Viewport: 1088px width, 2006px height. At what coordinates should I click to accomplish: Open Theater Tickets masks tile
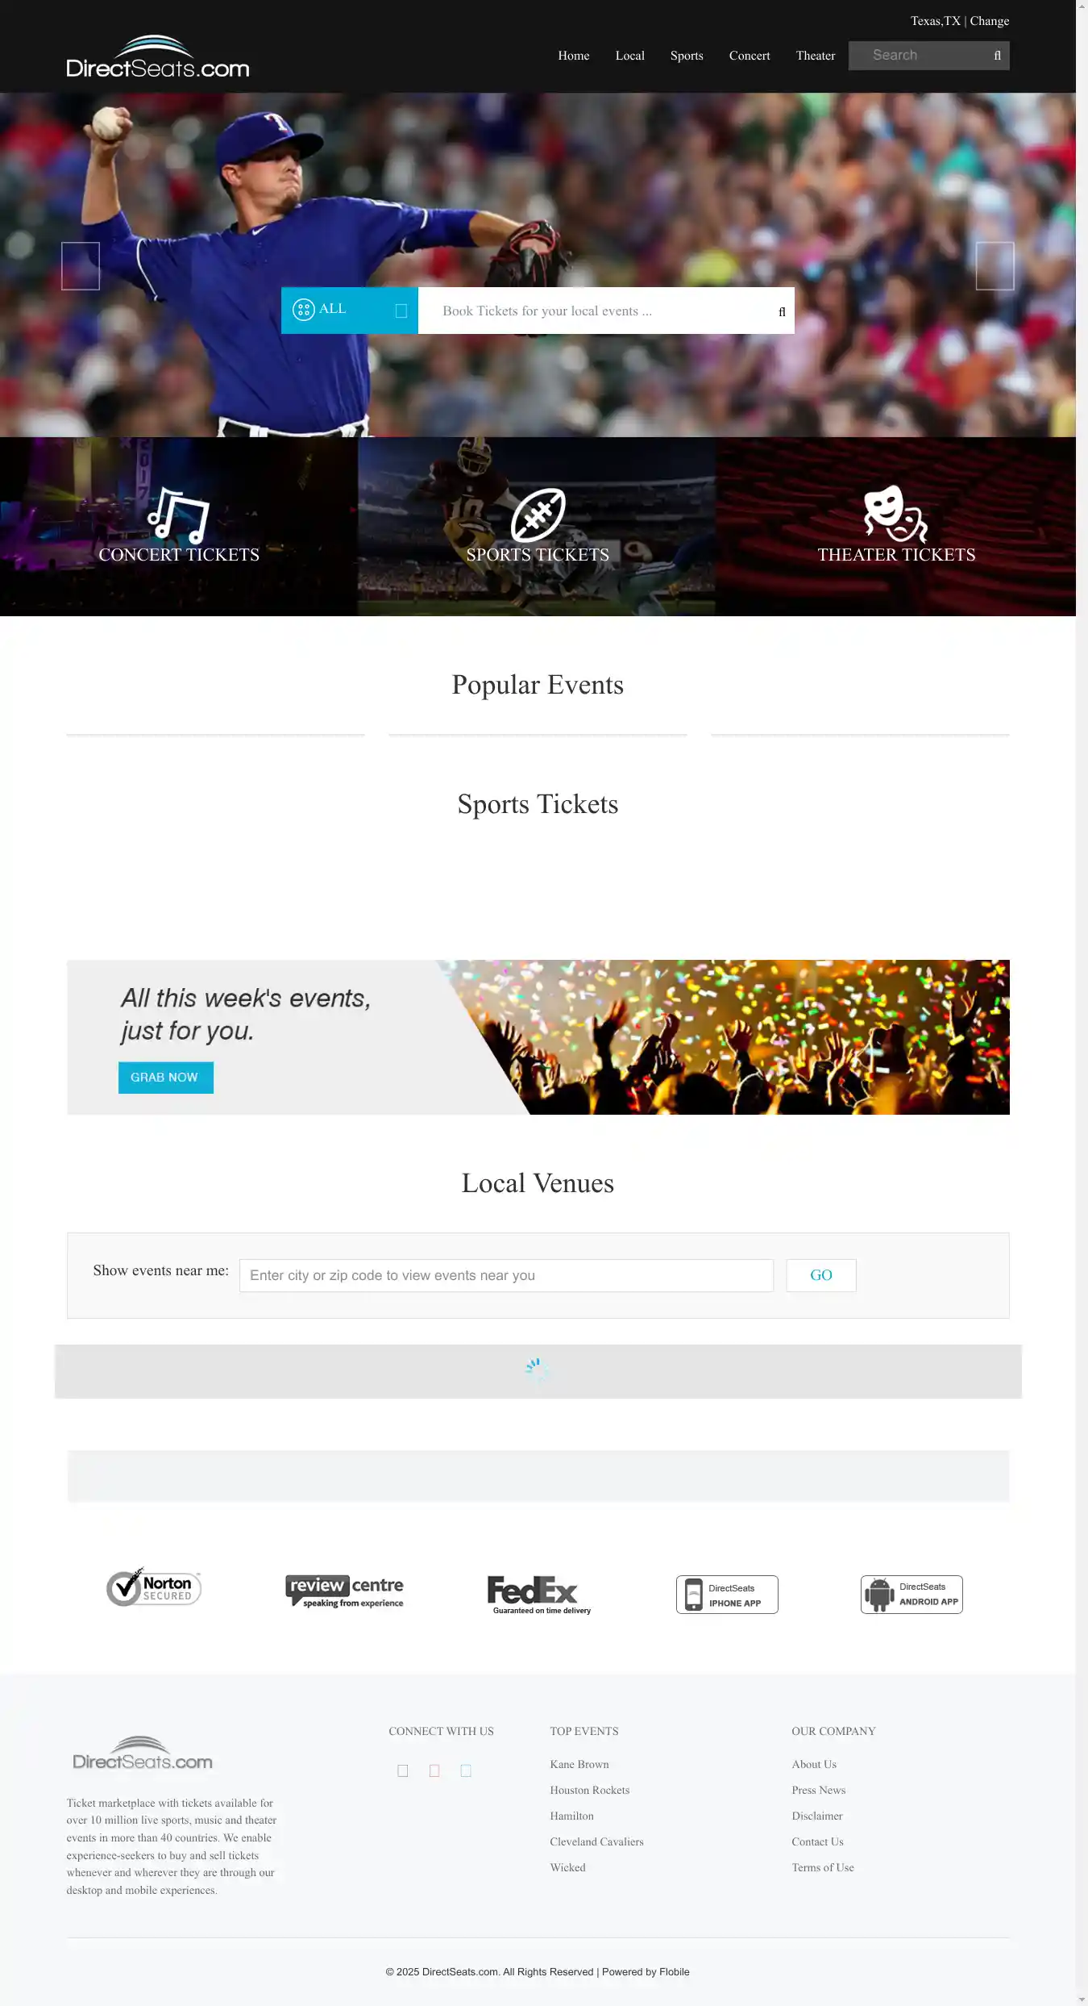coord(896,527)
